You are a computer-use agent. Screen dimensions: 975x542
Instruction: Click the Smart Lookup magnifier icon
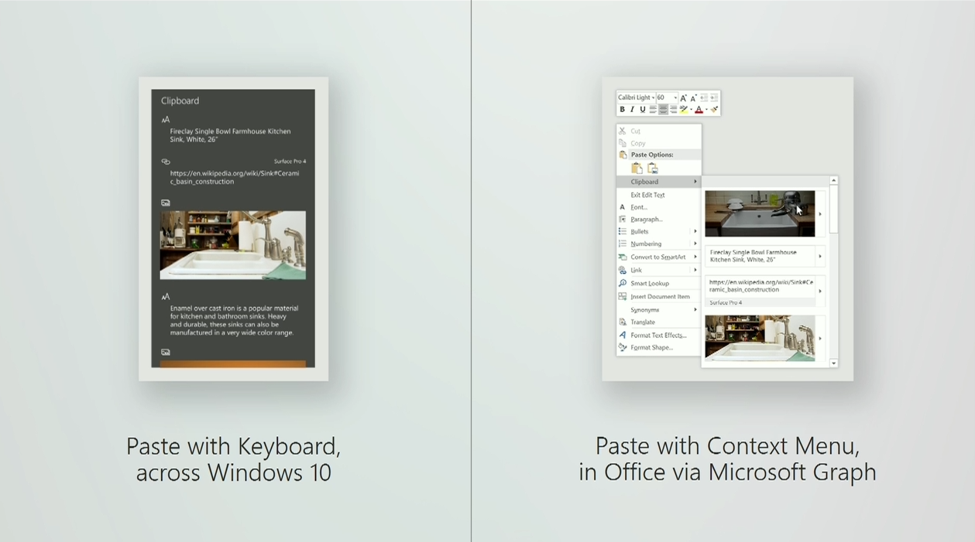[x=623, y=284]
